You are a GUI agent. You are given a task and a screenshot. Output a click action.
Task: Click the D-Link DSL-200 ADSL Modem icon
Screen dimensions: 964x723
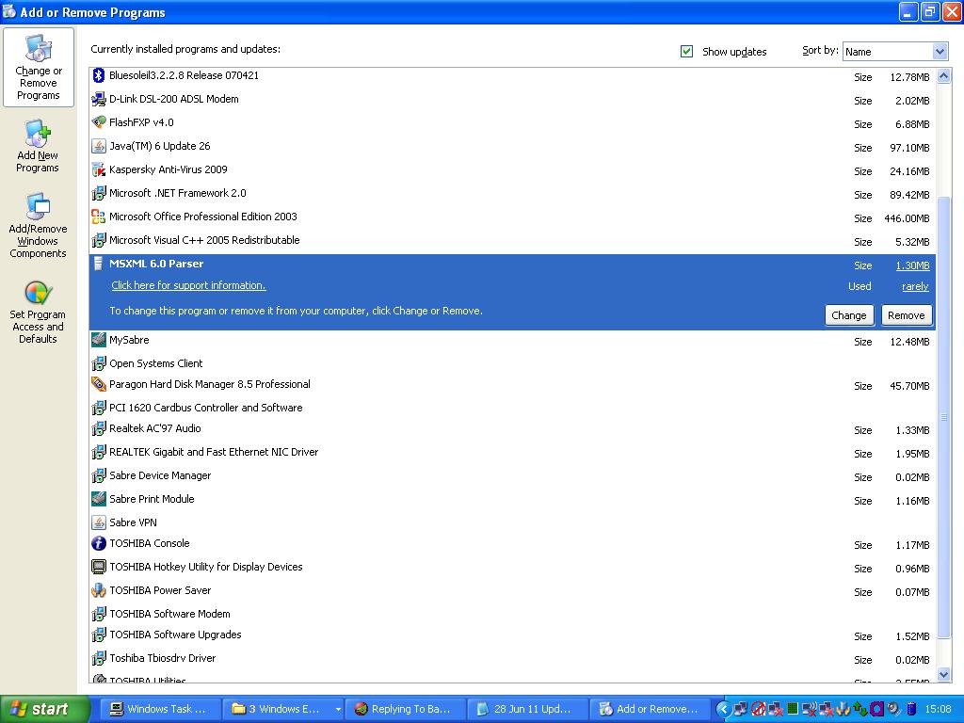tap(98, 98)
